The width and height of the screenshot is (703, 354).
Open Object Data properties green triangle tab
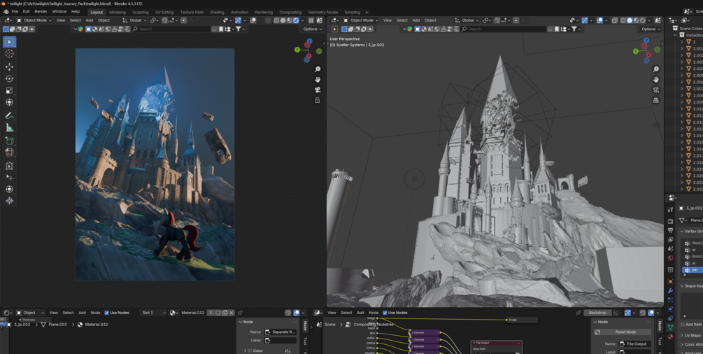[x=670, y=327]
